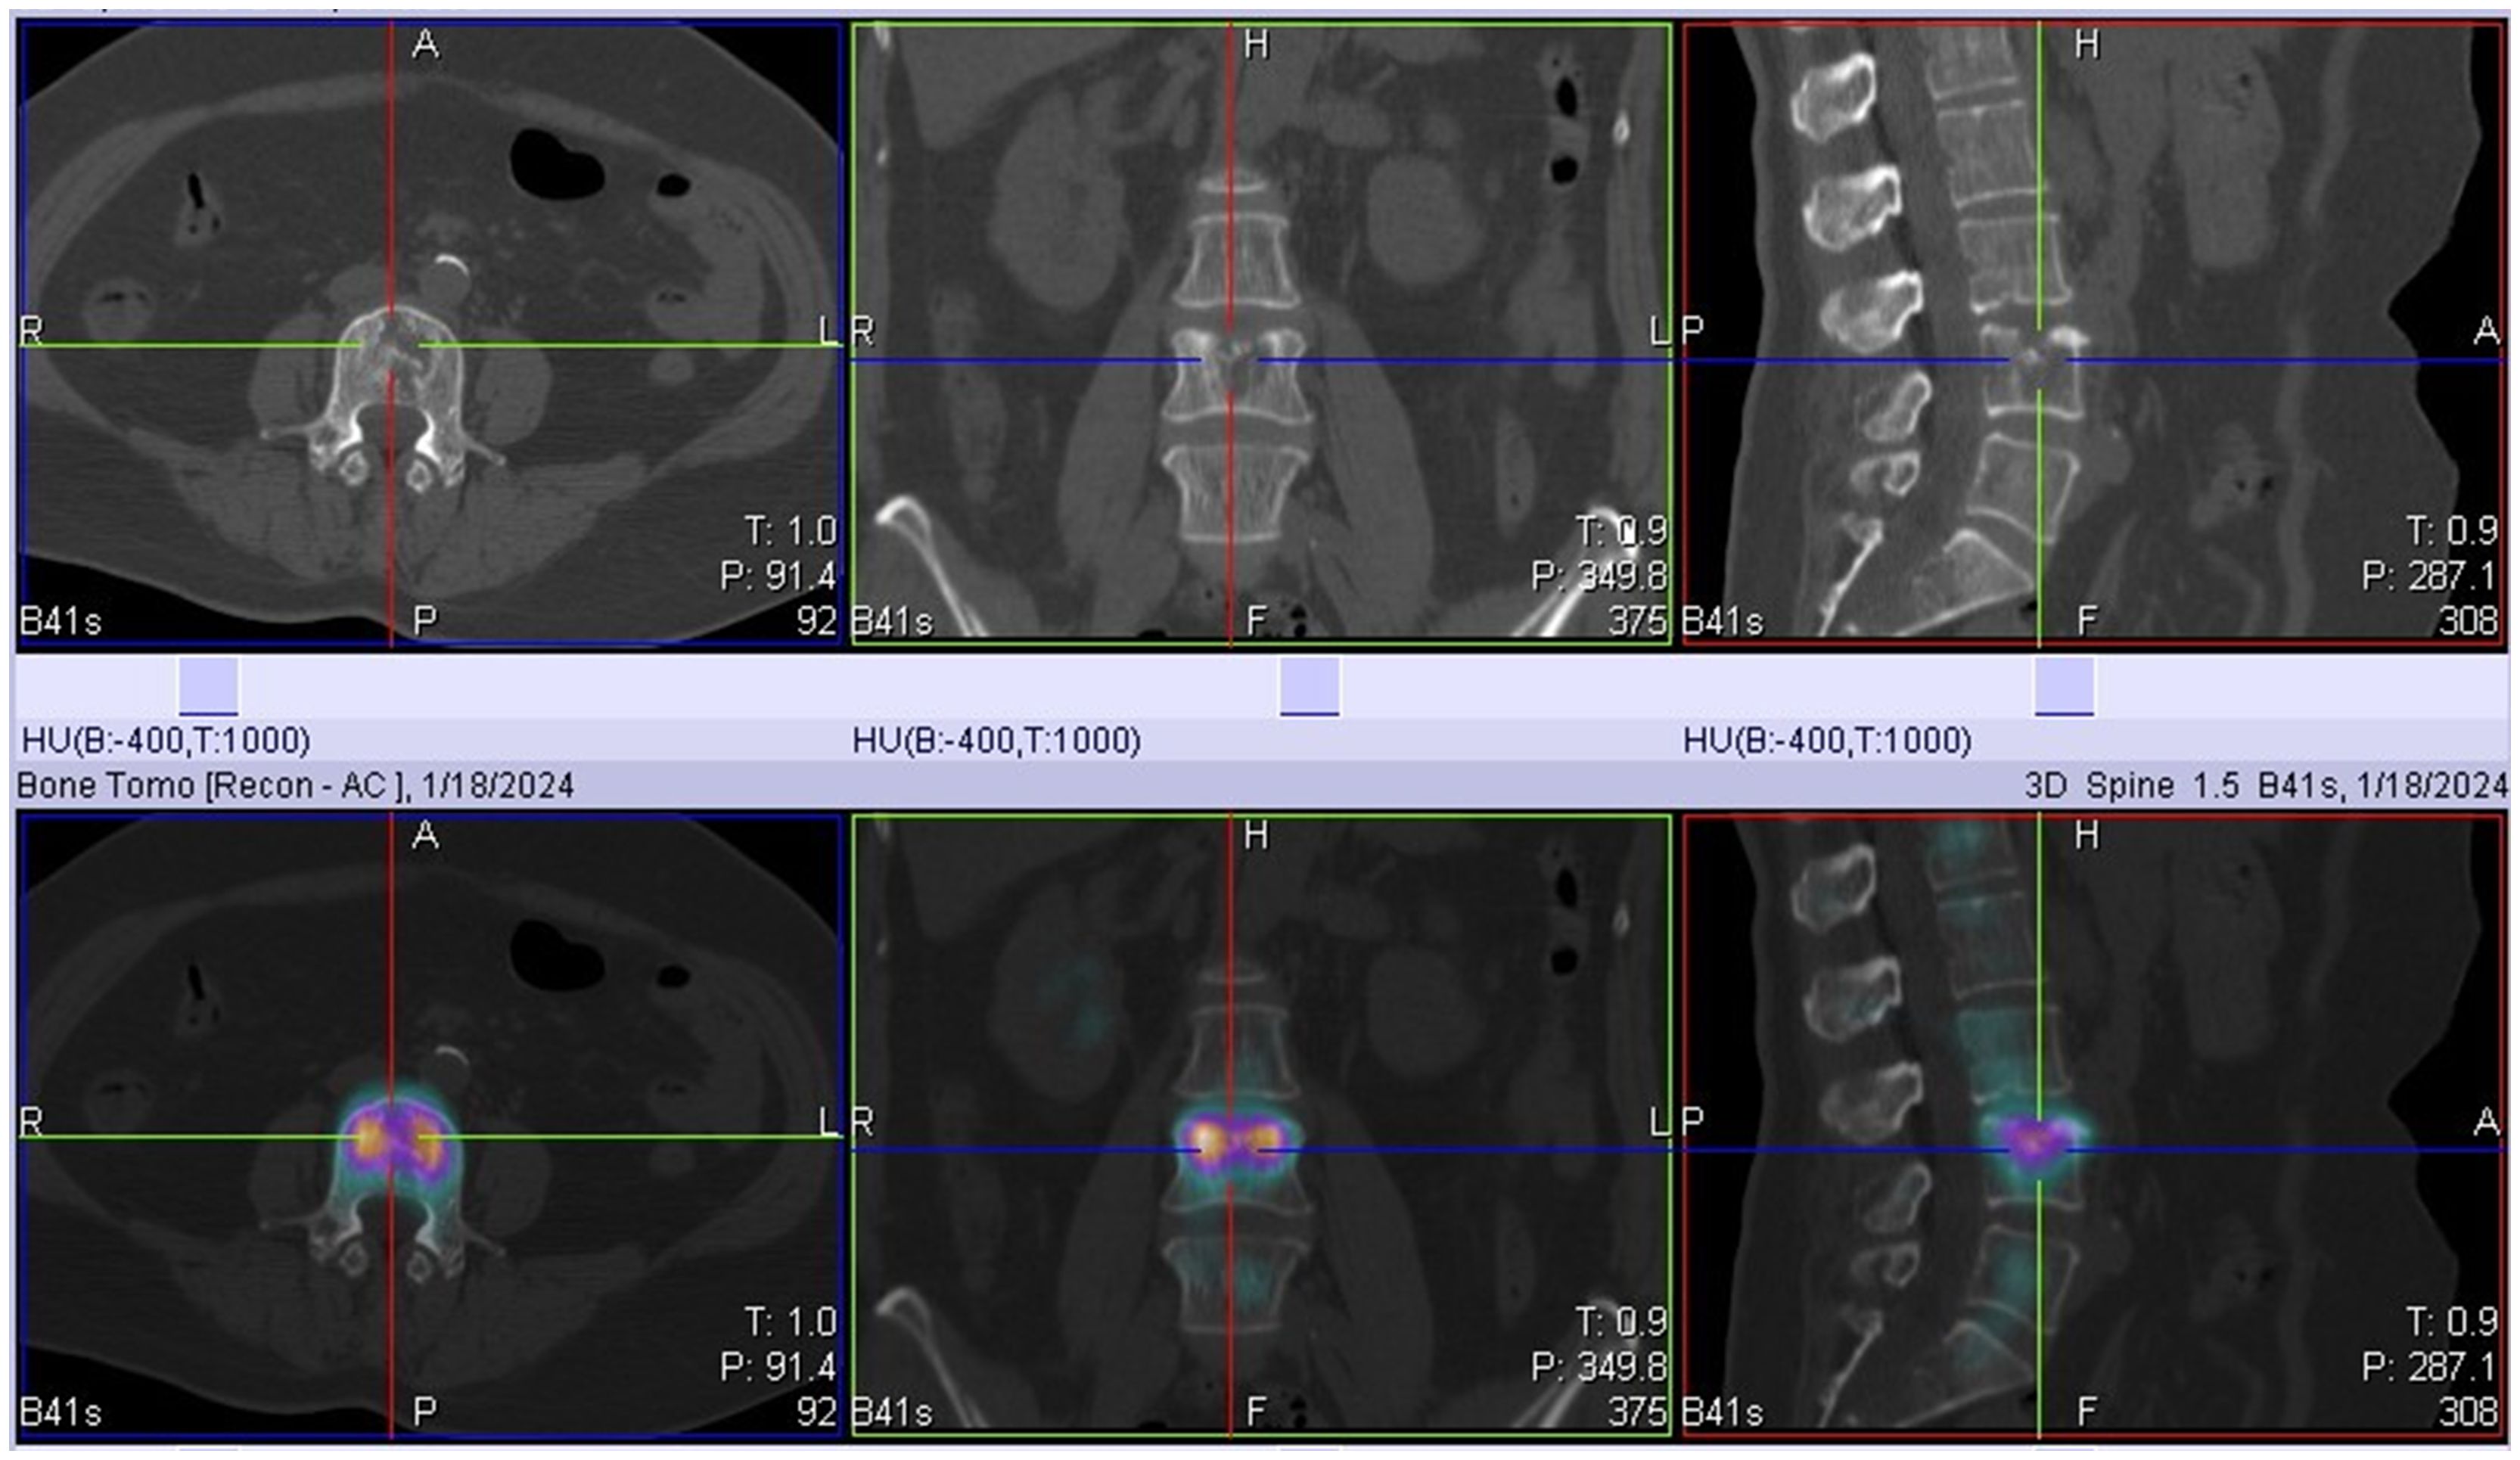Screen dimensions: 2520x1460
Task: Click the HU(B:-400,T:1000) label under axial column
Action: coord(166,740)
